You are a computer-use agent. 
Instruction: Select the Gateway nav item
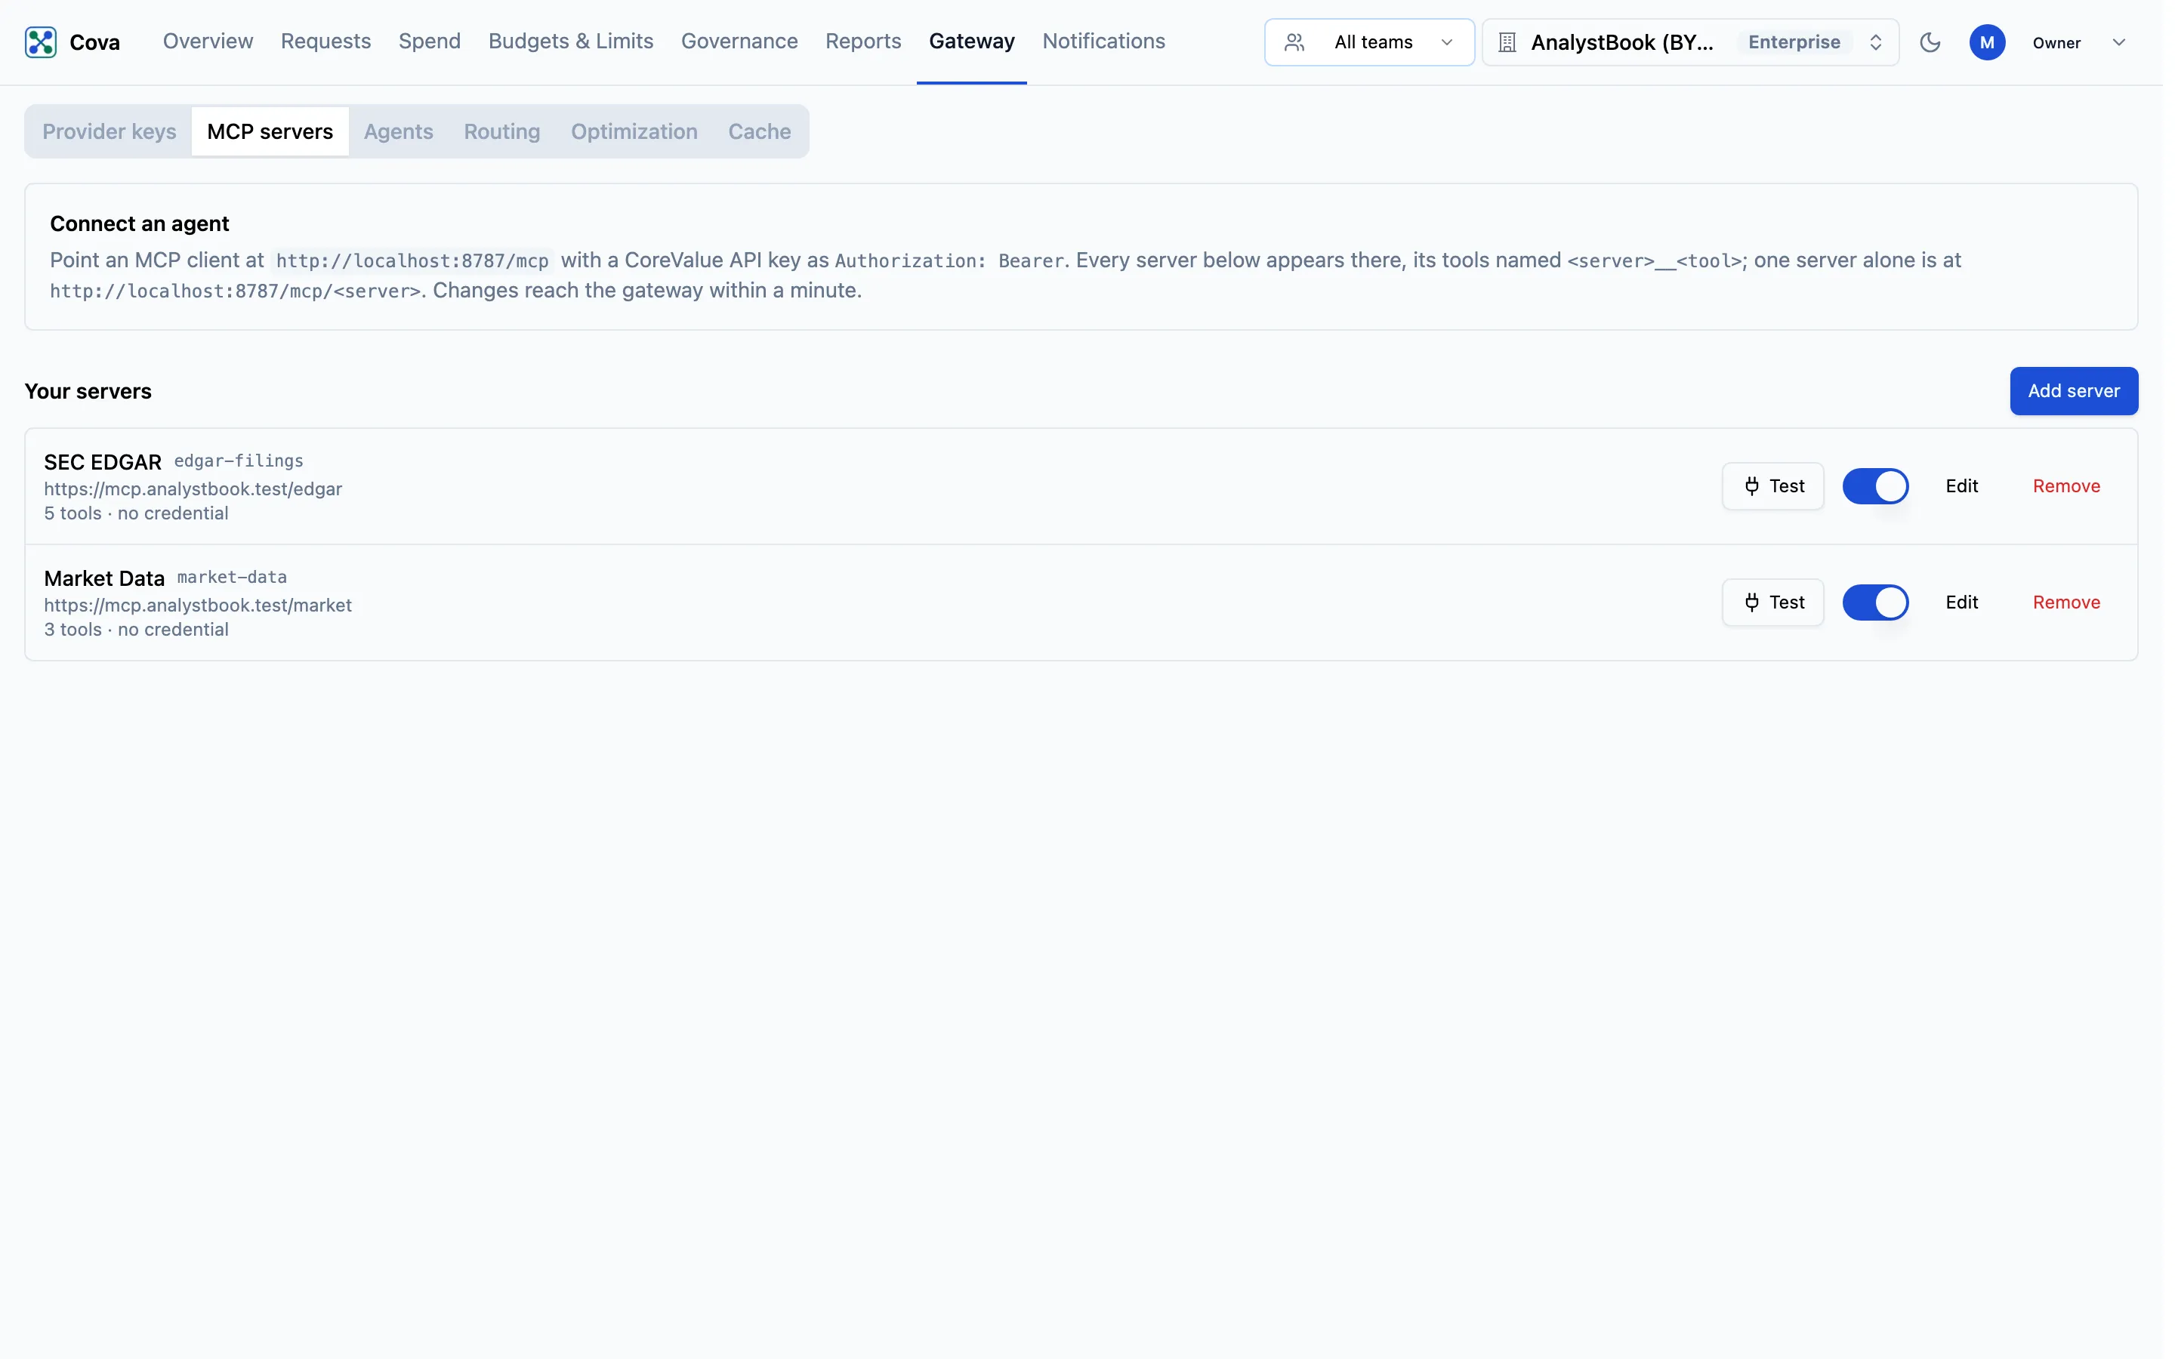coord(971,42)
